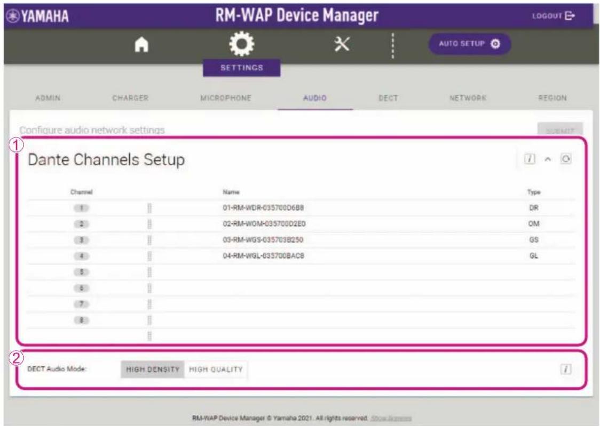This screenshot has height=426, width=600.
Task: Grab drag handle for channel 6 row
Action: [x=149, y=288]
